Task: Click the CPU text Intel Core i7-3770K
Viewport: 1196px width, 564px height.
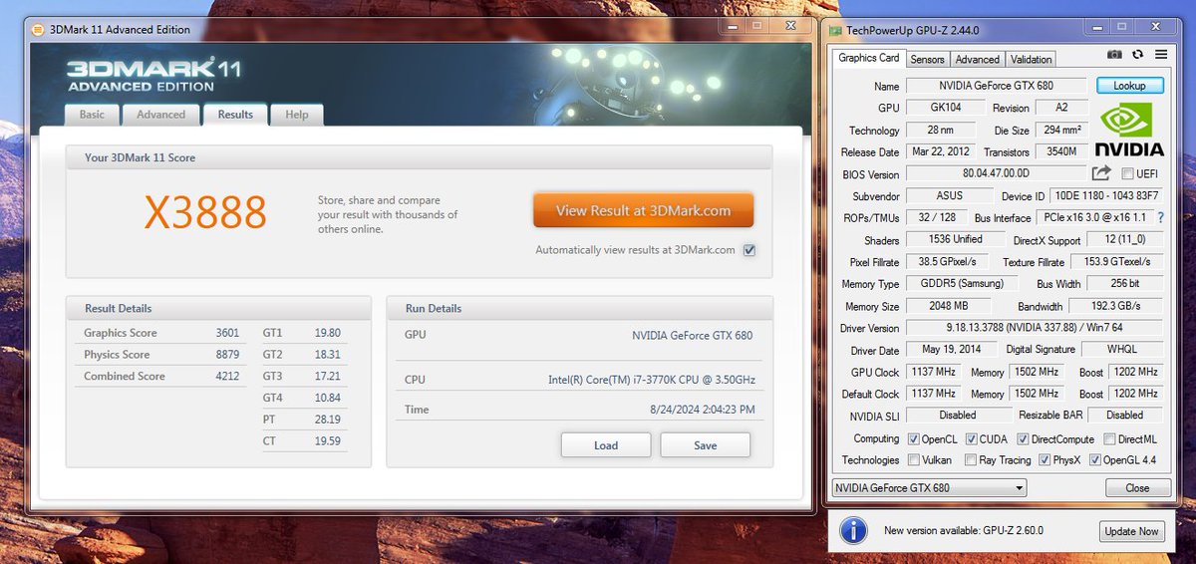Action: click(x=652, y=380)
